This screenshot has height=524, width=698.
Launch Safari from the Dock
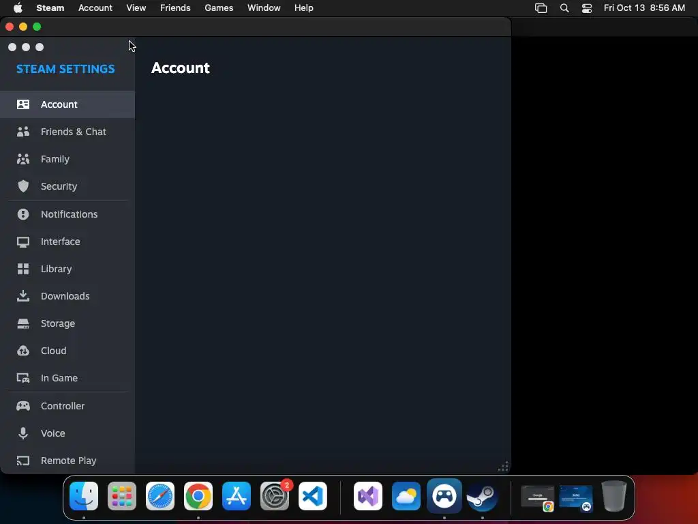[160, 496]
